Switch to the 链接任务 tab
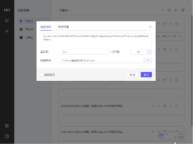Image resolution: width=193 pixels, height=144 pixels. point(45,27)
